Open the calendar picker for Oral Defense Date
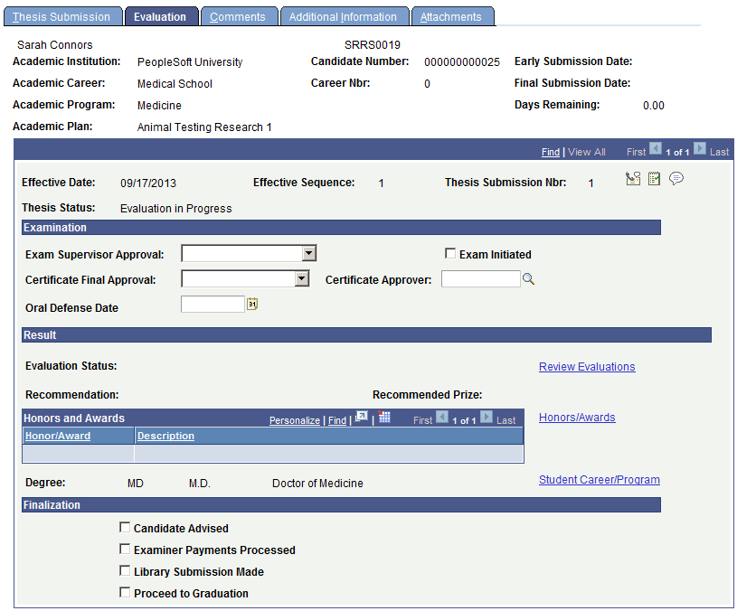 click(x=251, y=304)
